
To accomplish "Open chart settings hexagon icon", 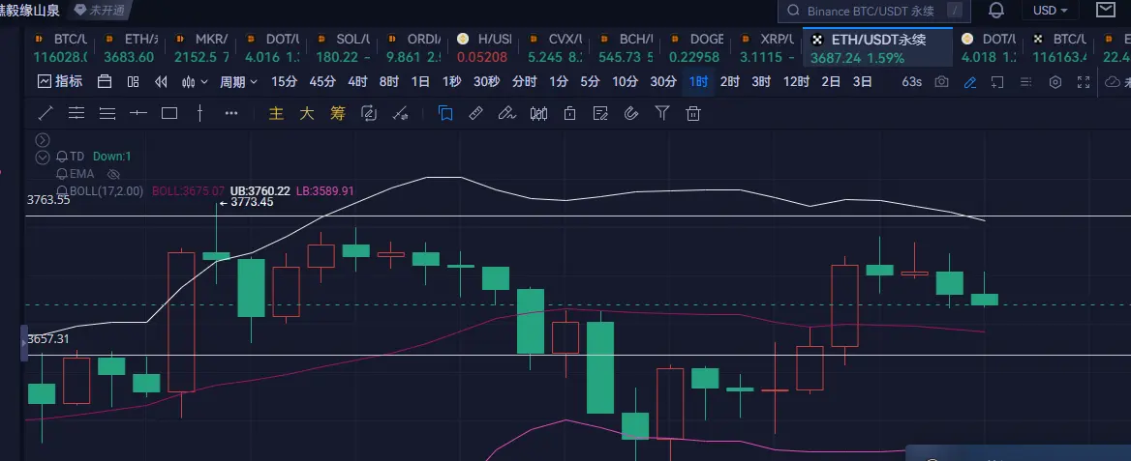I will pos(1055,82).
